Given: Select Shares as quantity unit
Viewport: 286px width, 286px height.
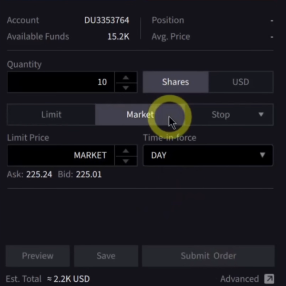Looking at the screenshot, I should coord(175,82).
